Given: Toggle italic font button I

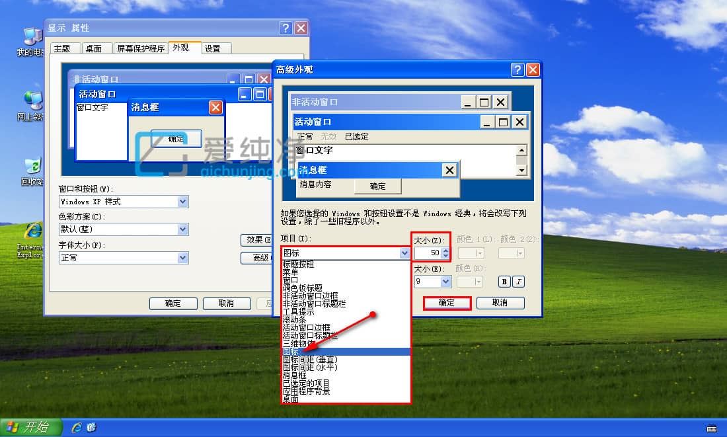Looking at the screenshot, I should (518, 282).
